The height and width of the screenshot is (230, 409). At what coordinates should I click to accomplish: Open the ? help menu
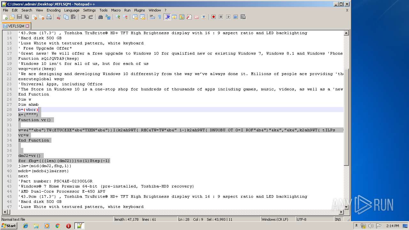pyautogui.click(x=165, y=10)
